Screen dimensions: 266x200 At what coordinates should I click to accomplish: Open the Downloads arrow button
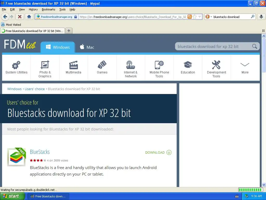(x=261, y=17)
